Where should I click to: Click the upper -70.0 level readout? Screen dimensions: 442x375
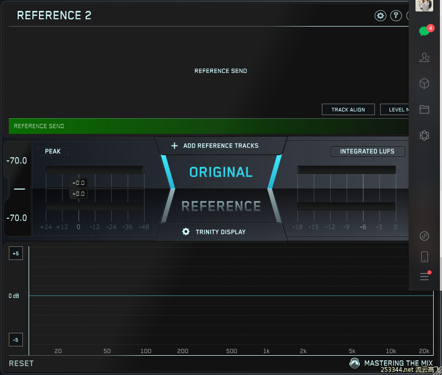click(17, 160)
